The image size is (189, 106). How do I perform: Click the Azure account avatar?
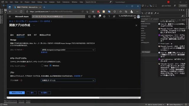click(139, 16)
